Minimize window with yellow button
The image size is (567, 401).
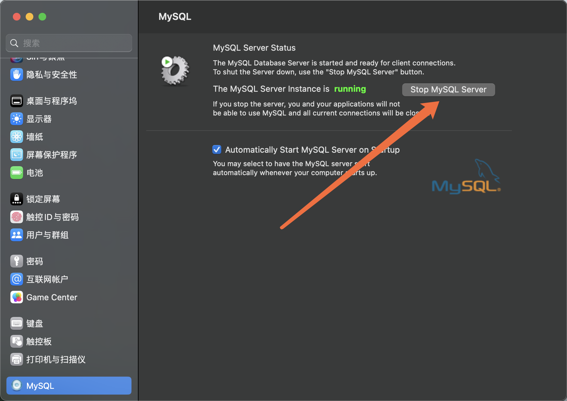(x=30, y=17)
